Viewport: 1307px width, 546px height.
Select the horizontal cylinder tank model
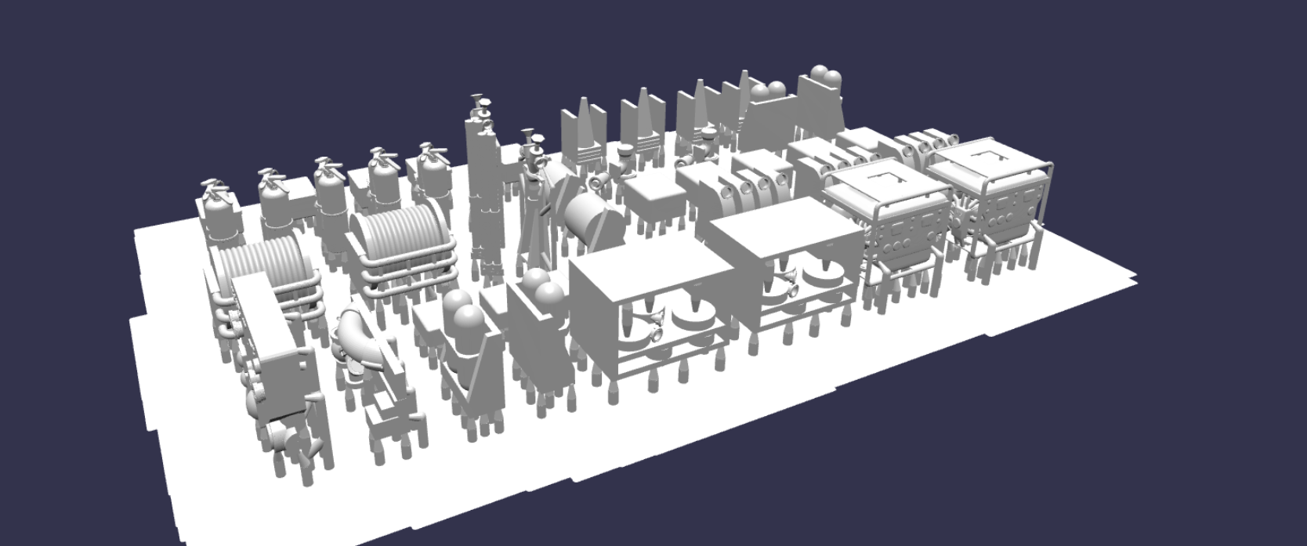coord(594,217)
